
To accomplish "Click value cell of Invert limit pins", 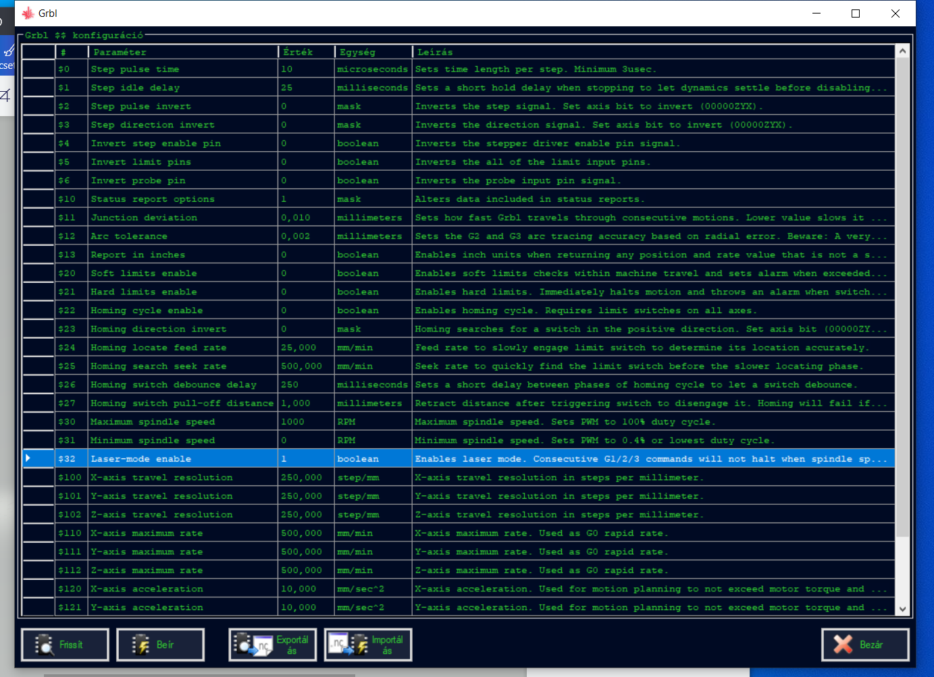I will (x=307, y=162).
